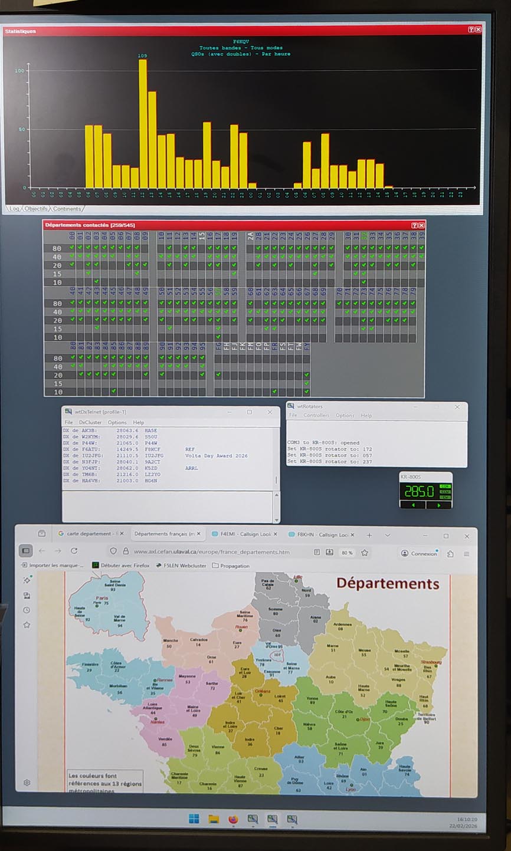Toggle reader view icon in address bar
The height and width of the screenshot is (851, 511).
pos(317,553)
